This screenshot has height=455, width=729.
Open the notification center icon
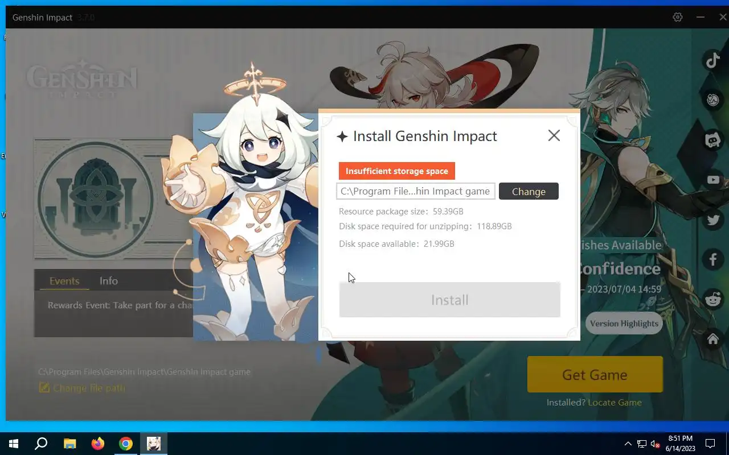coord(710,444)
